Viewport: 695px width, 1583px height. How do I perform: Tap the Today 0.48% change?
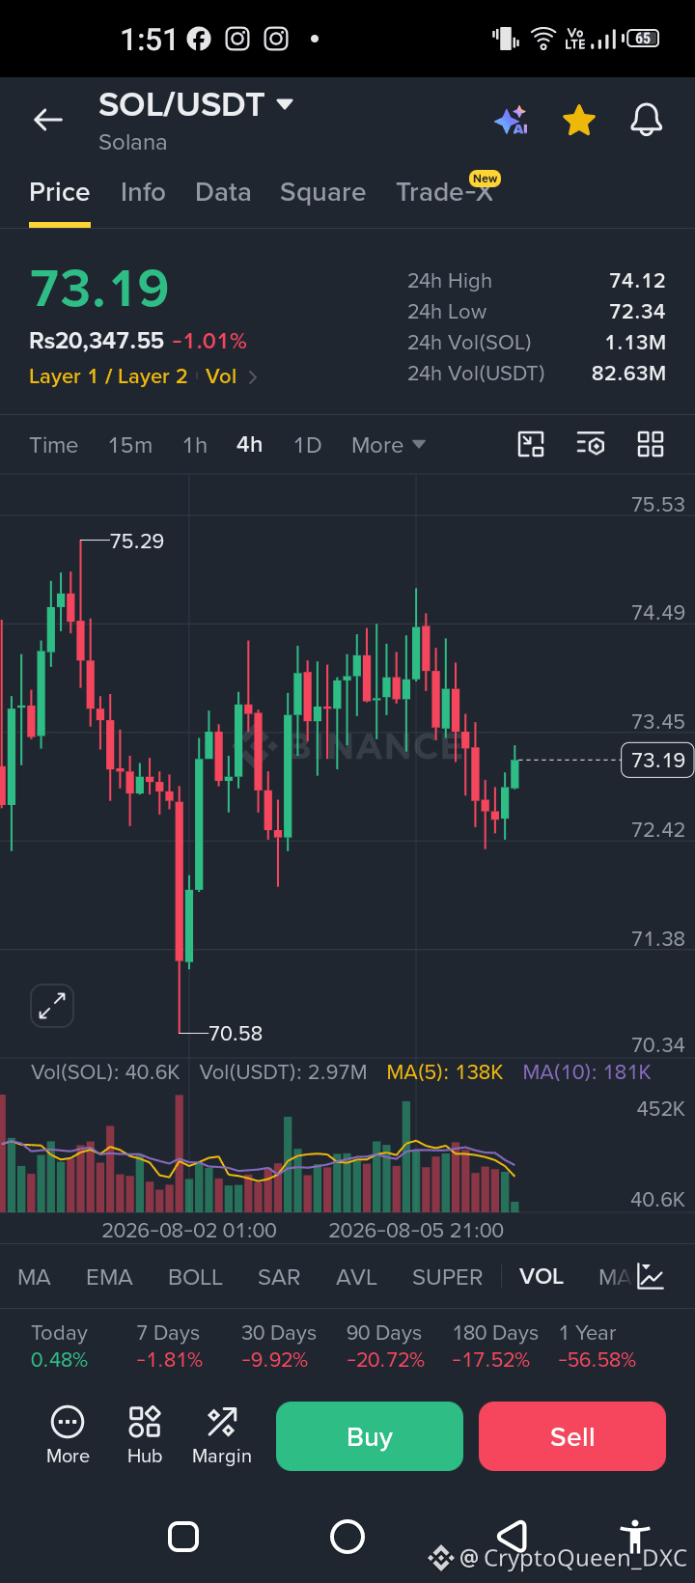click(x=59, y=1346)
